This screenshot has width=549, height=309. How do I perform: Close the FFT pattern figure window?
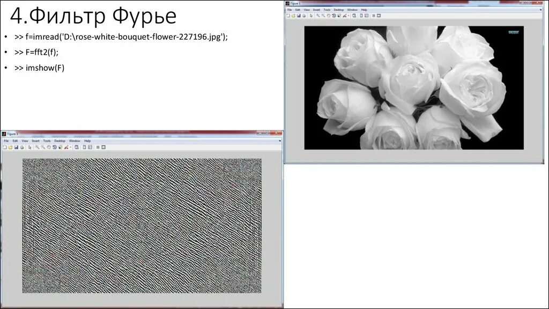(277, 133)
